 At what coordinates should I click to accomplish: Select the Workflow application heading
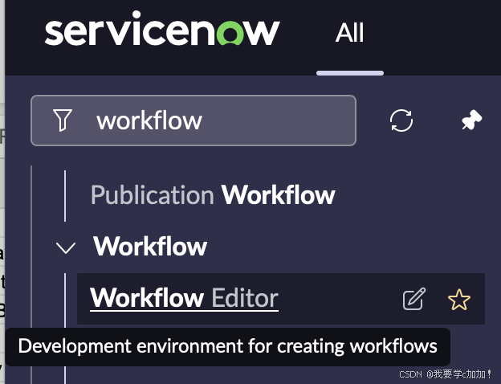click(150, 246)
